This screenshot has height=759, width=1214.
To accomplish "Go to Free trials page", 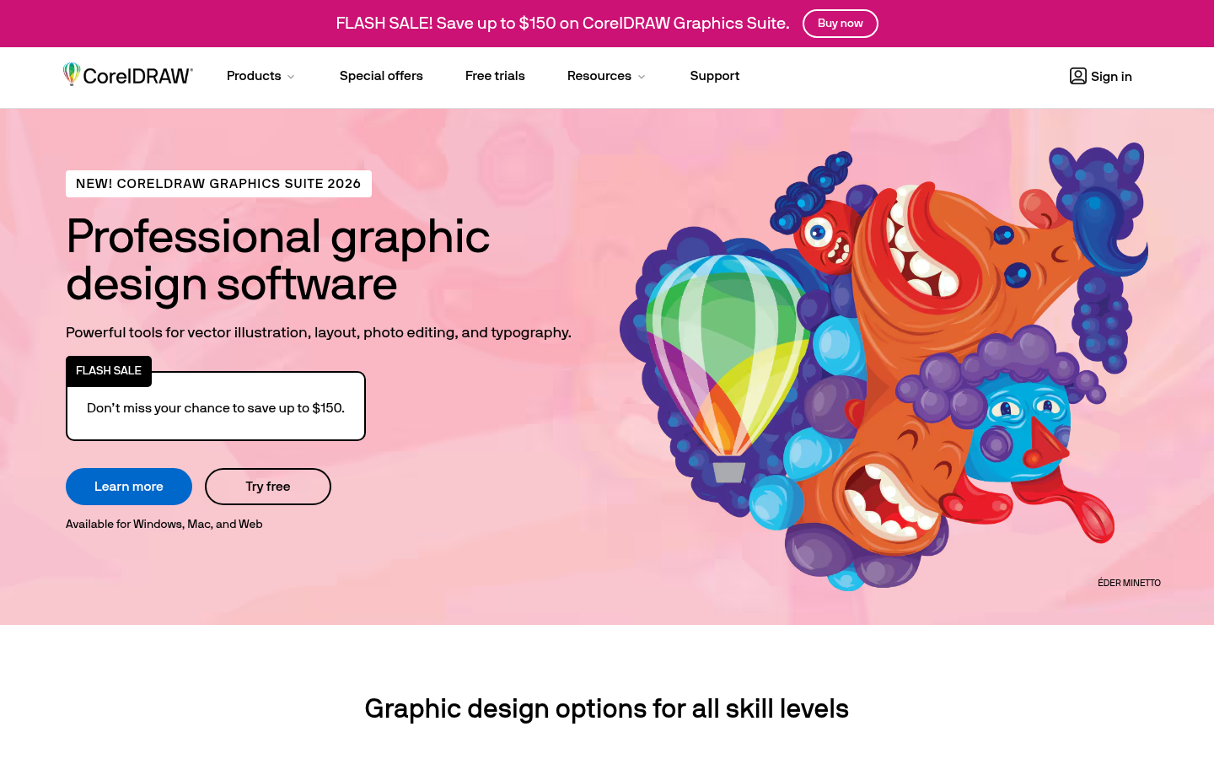I will pos(495,76).
